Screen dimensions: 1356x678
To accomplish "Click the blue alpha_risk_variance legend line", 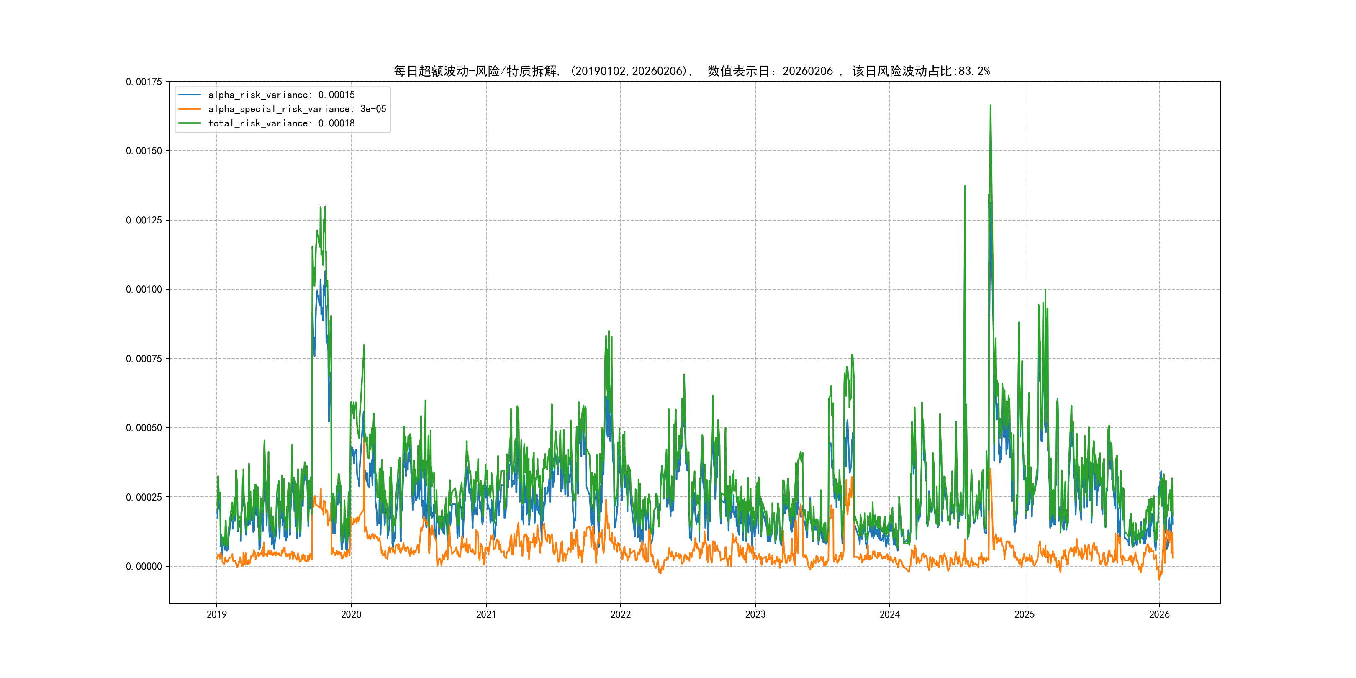I will pos(190,95).
